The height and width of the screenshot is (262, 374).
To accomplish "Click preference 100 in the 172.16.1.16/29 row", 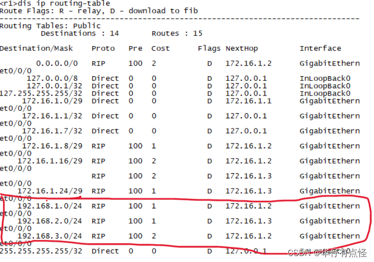I will 135,161.
